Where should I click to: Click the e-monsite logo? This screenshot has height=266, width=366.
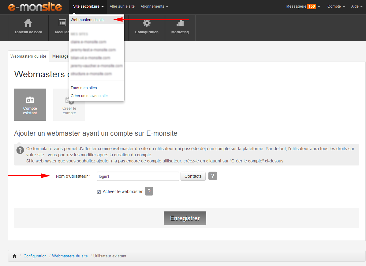[35, 7]
